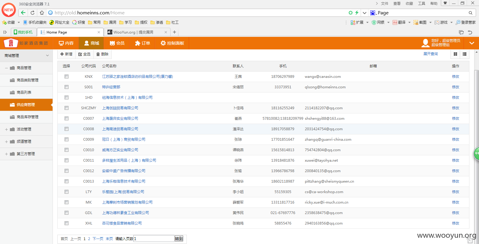The width and height of the screenshot is (479, 244).
Task: Expand the 活动管理 tree node
Action: click(6, 129)
